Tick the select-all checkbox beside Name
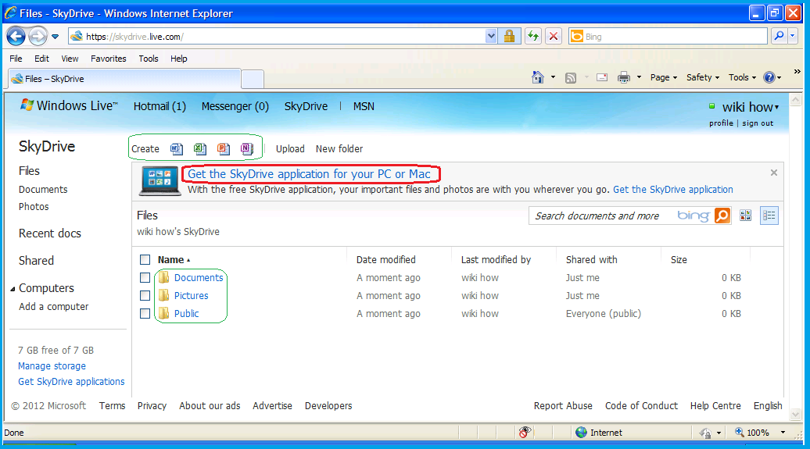This screenshot has width=810, height=449. click(145, 259)
